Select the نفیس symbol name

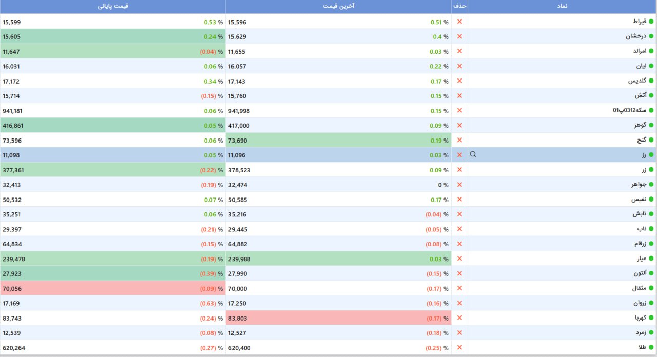click(x=639, y=200)
